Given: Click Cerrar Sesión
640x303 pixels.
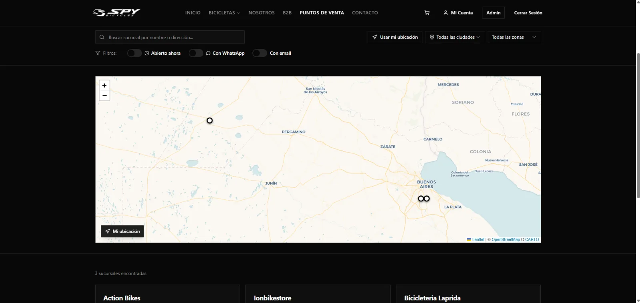Looking at the screenshot, I should [528, 13].
